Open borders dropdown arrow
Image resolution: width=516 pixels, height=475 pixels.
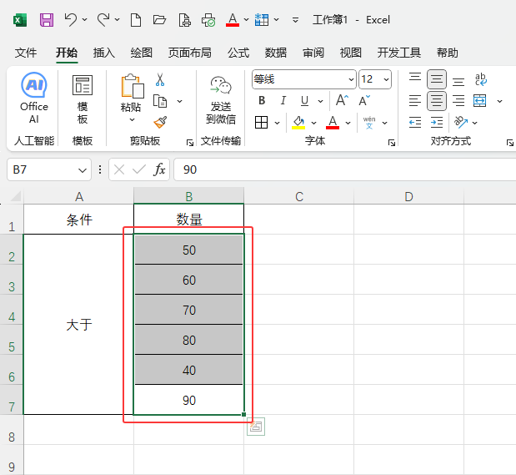pos(277,123)
